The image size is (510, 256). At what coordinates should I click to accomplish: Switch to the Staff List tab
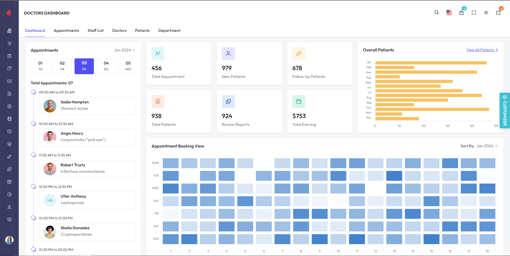95,31
